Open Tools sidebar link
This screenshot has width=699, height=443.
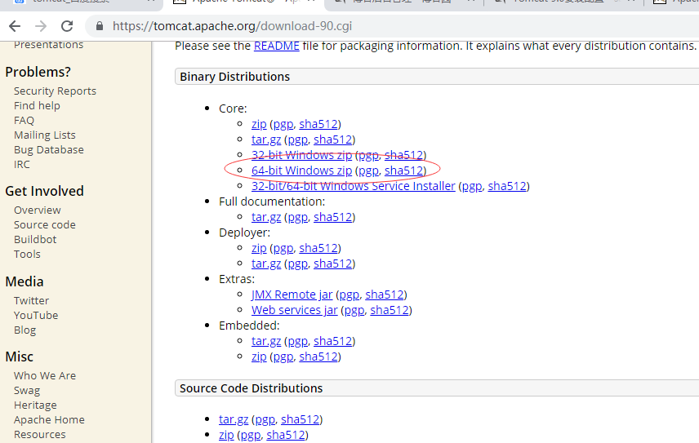click(27, 255)
